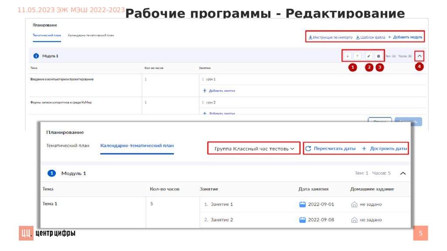Click the pencil edit icon for module
Viewport: 447px width, 251px height.
[369, 56]
